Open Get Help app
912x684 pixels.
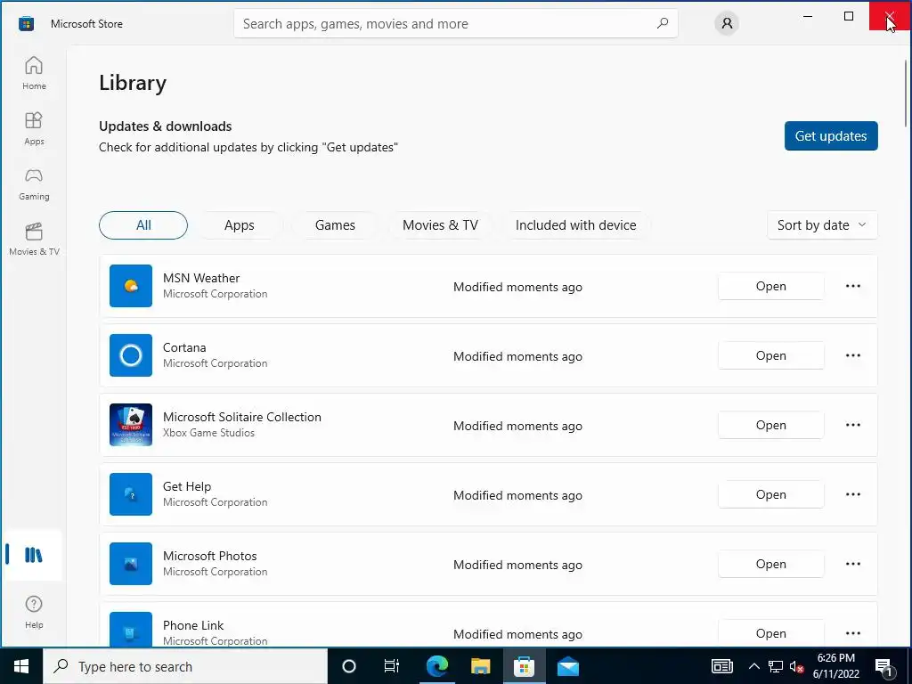click(x=770, y=494)
